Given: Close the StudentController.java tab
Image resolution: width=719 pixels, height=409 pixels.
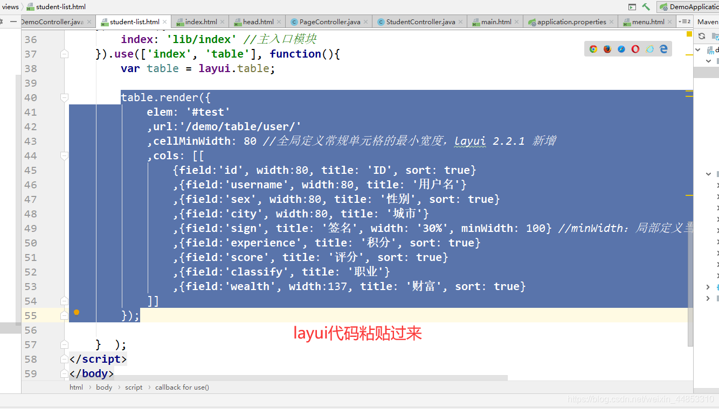Looking at the screenshot, I should (460, 22).
